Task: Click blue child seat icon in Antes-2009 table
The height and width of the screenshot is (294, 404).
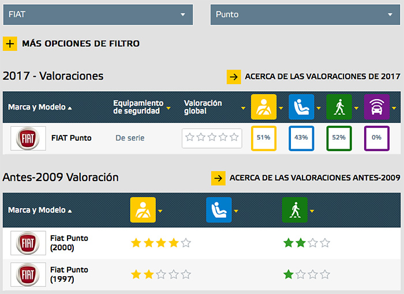Action: [x=219, y=210]
